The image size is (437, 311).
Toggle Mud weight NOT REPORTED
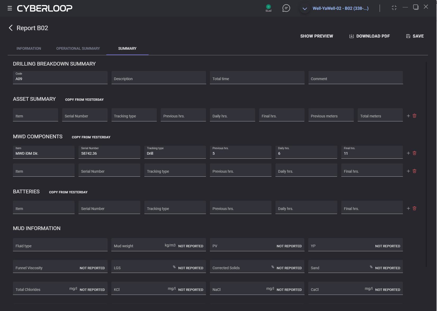click(x=191, y=246)
